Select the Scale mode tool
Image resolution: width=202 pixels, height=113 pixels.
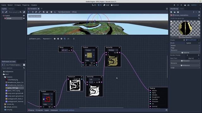coord(39,12)
